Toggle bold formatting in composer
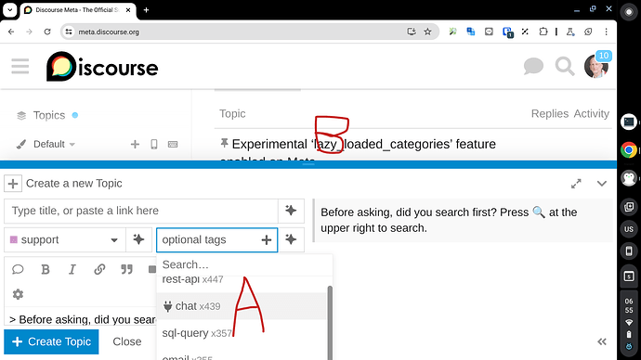The width and height of the screenshot is (641, 360). click(x=46, y=269)
